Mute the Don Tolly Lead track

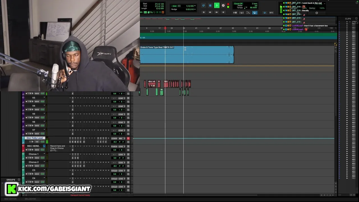(33, 142)
